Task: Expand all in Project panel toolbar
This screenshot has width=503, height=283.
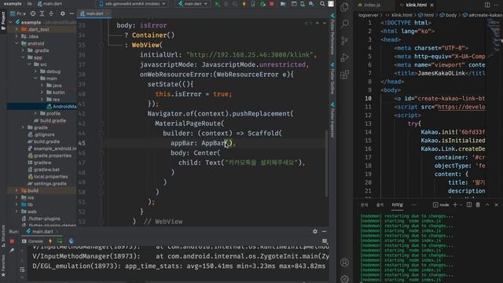Action: coord(42,14)
